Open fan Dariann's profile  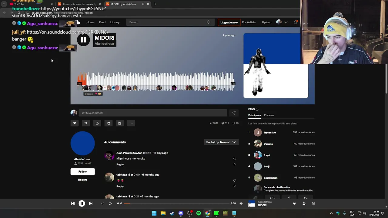pyautogui.click(x=268, y=144)
